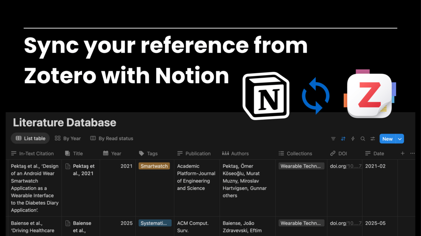This screenshot has height=236, width=421.
Task: Expand the dropdown arrow beside New
Action: pos(400,139)
